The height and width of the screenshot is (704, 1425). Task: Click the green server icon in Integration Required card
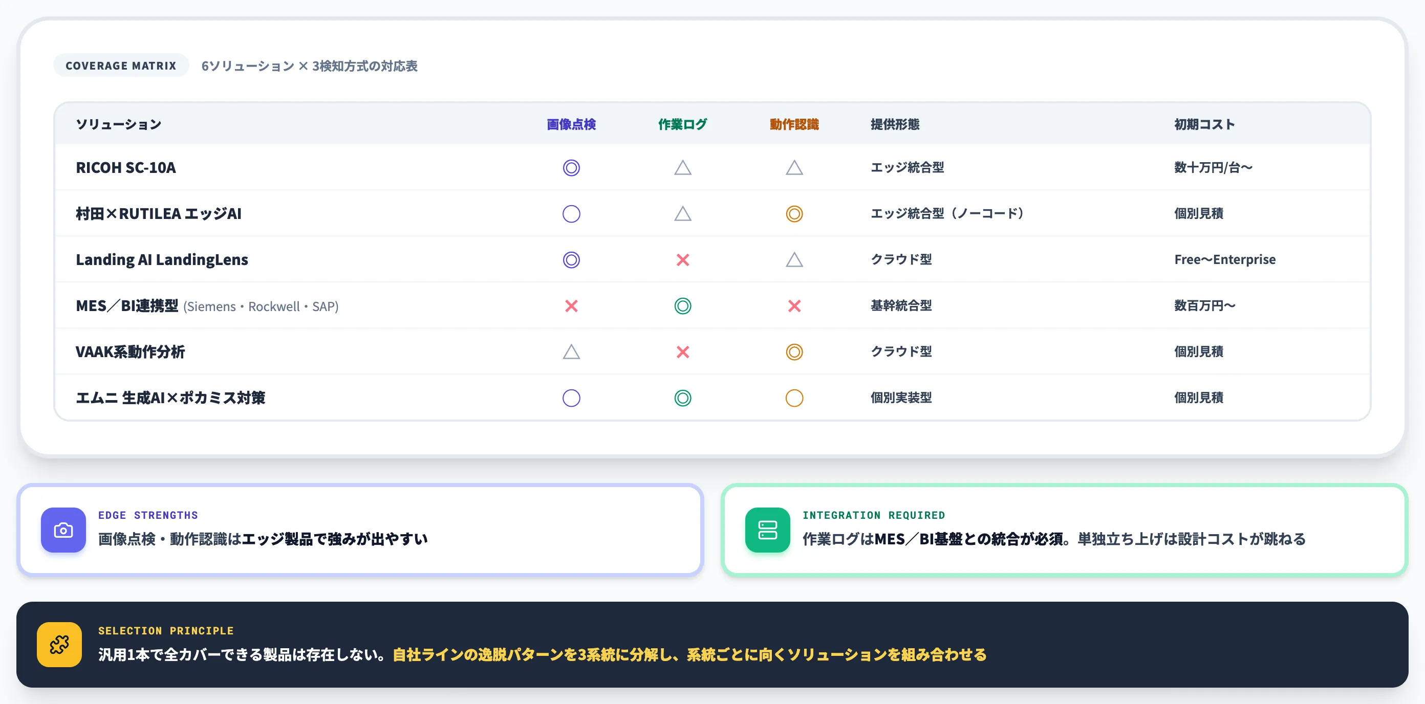[x=767, y=530]
